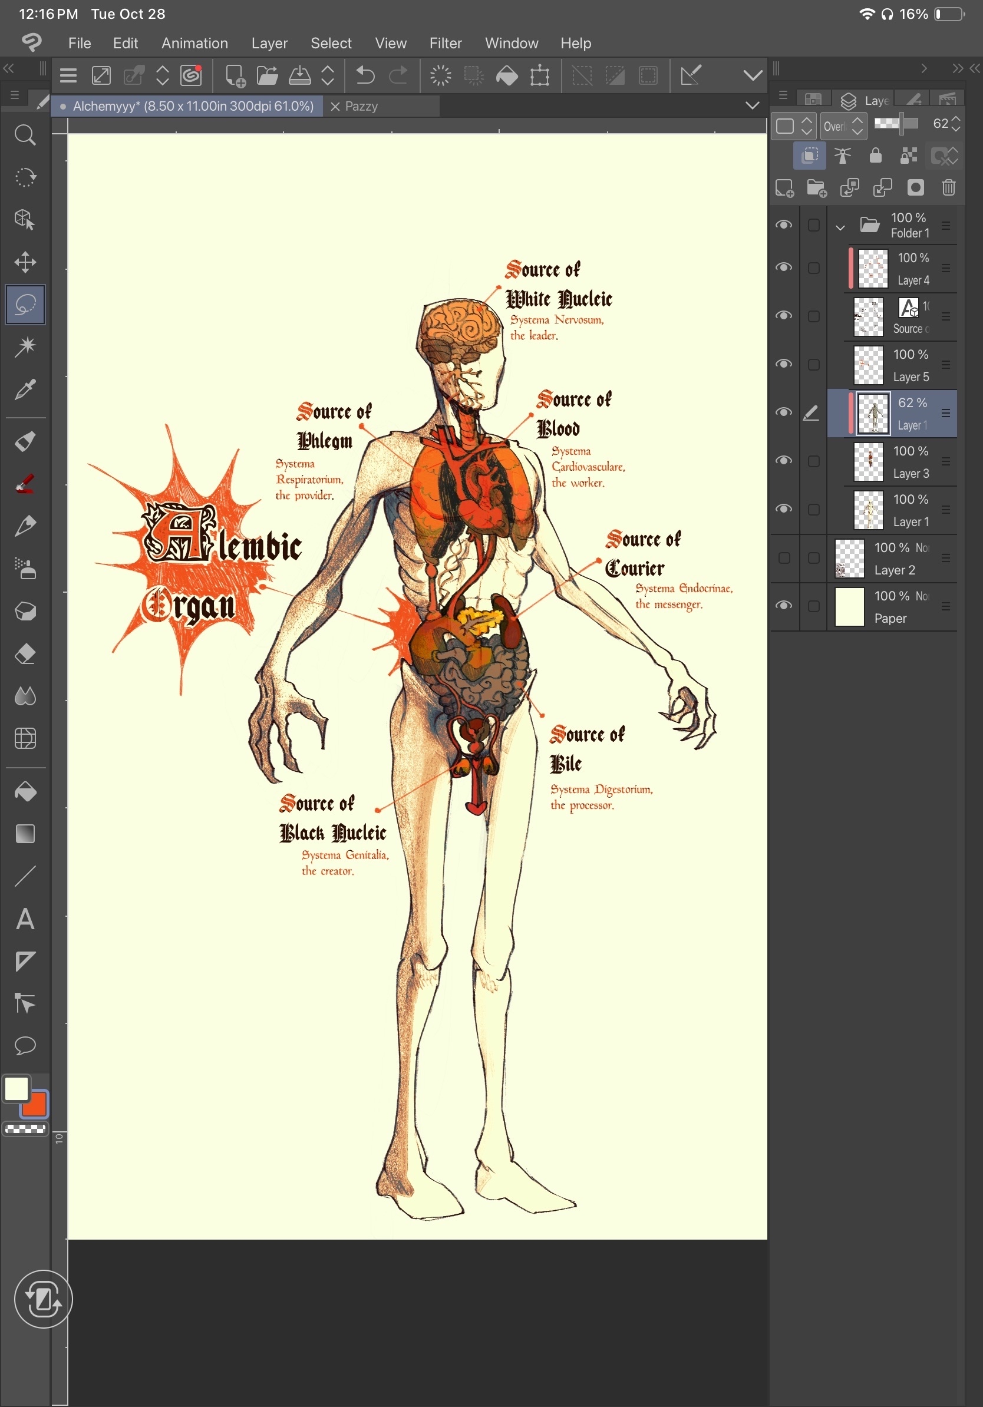The image size is (983, 1407).
Task: Select the Text tool
Action: tap(25, 919)
